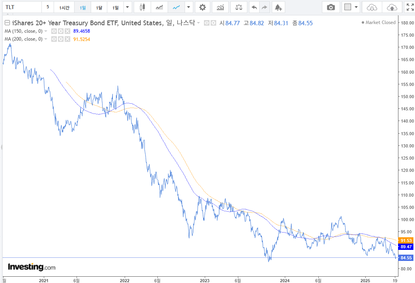Switch to the area chart style icon
The height and width of the screenshot is (283, 415).
tap(159, 7)
